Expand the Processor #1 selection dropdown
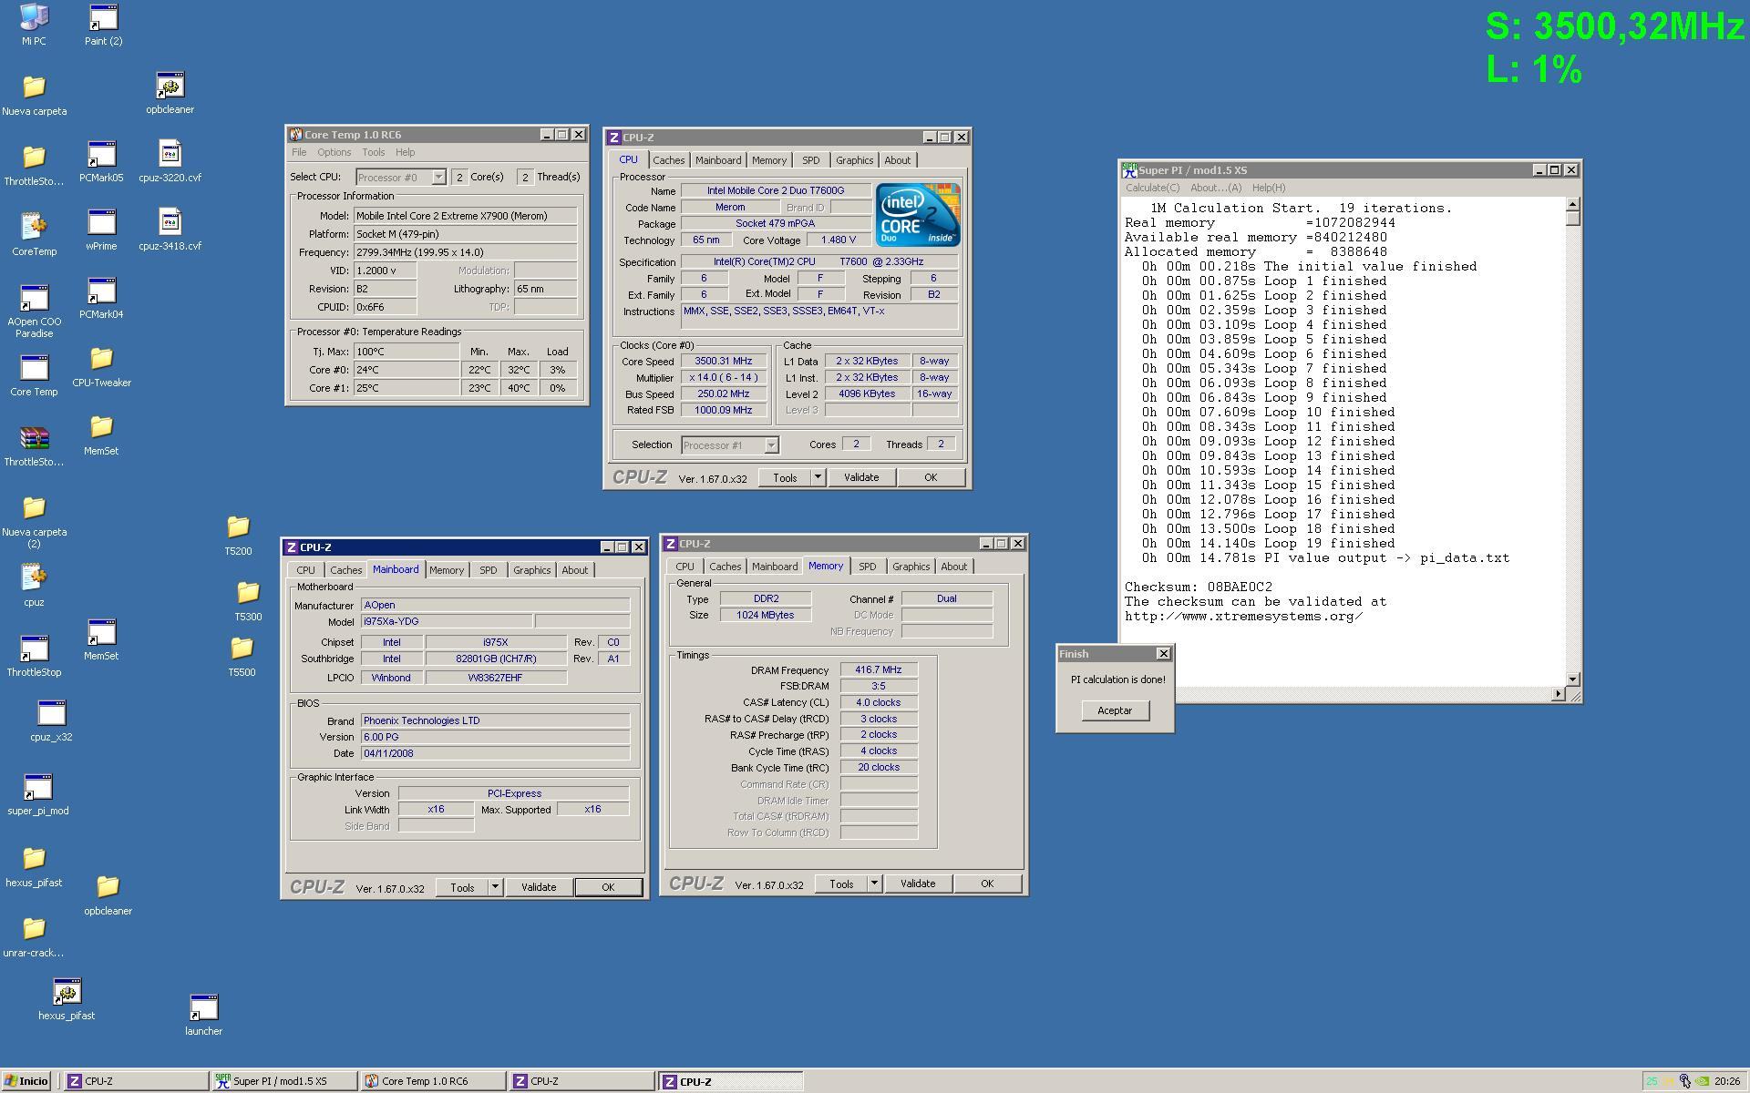 (x=771, y=445)
